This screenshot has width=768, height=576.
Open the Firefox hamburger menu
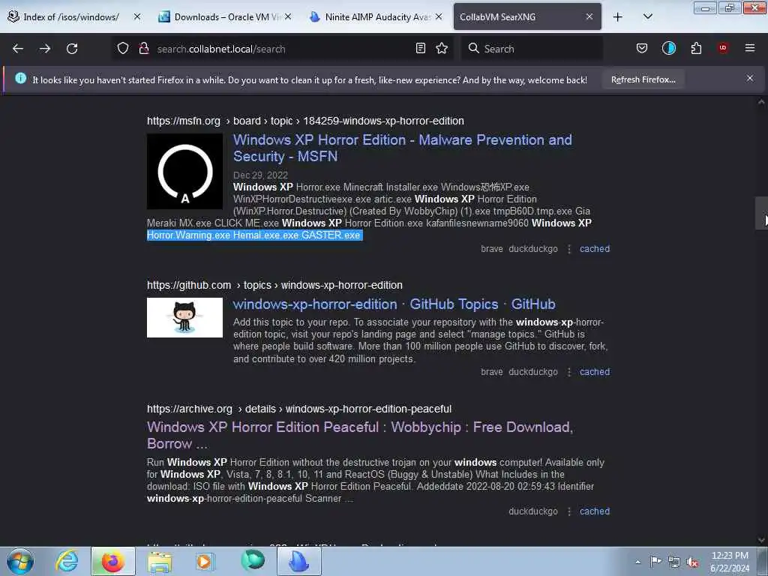750,48
